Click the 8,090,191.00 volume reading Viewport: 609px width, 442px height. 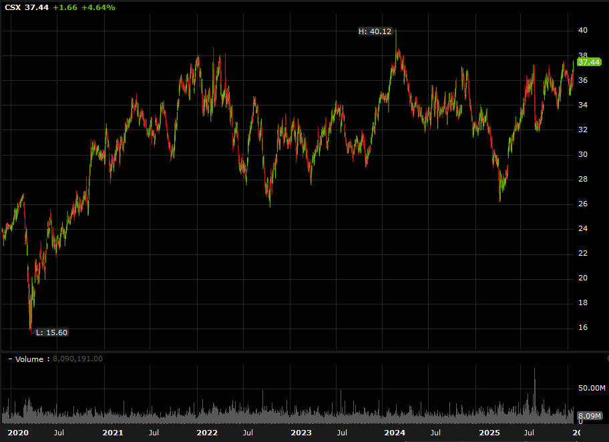(77, 359)
